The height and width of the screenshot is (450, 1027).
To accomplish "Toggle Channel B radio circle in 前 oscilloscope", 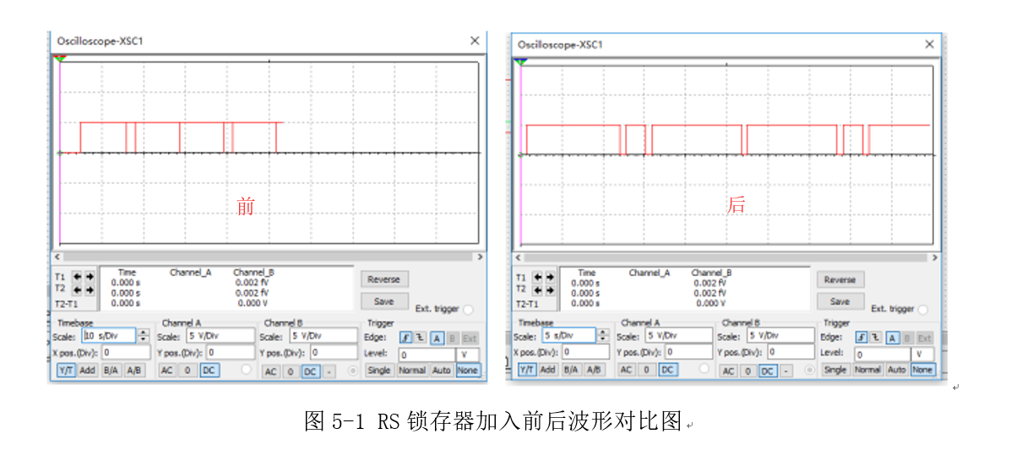I will [351, 371].
